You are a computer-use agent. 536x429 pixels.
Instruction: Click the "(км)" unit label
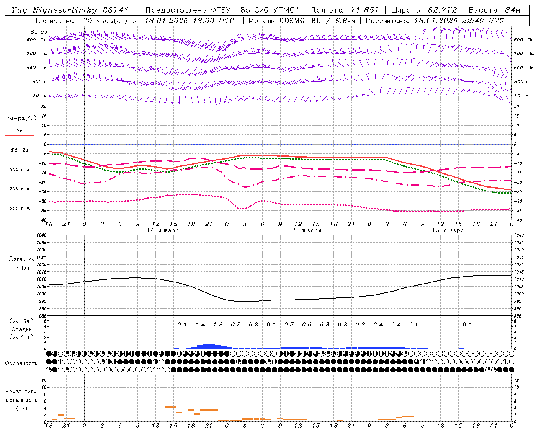[x=21, y=408]
